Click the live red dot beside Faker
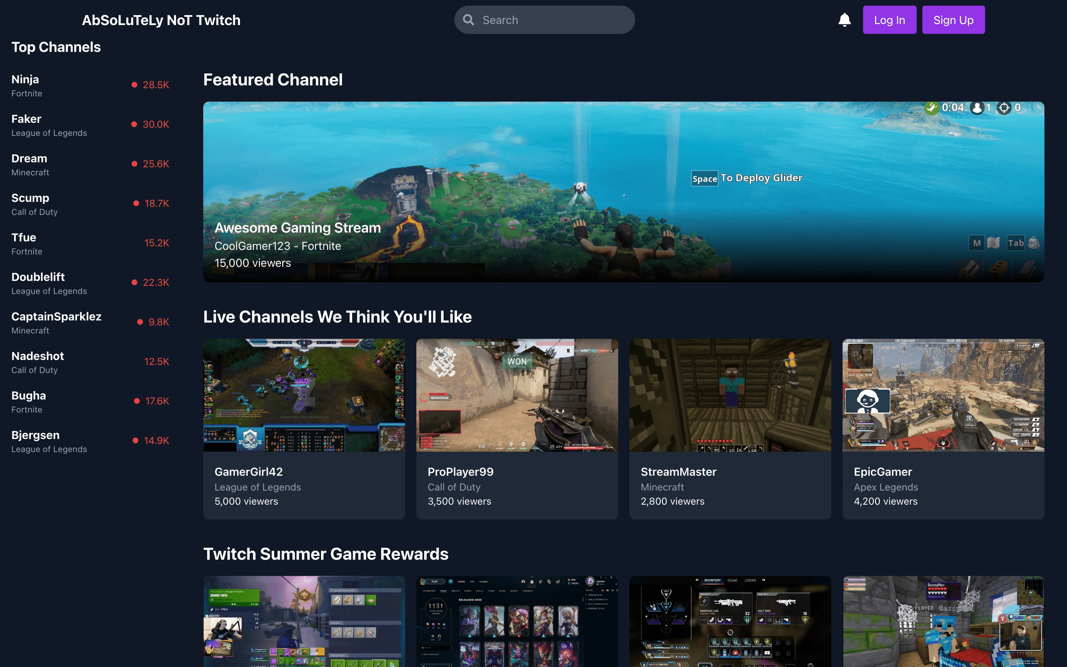This screenshot has height=667, width=1067. point(134,124)
